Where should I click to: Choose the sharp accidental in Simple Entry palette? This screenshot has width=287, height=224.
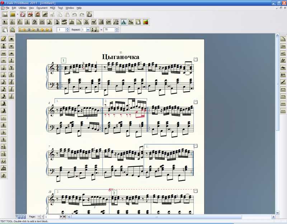[x=4, y=125]
